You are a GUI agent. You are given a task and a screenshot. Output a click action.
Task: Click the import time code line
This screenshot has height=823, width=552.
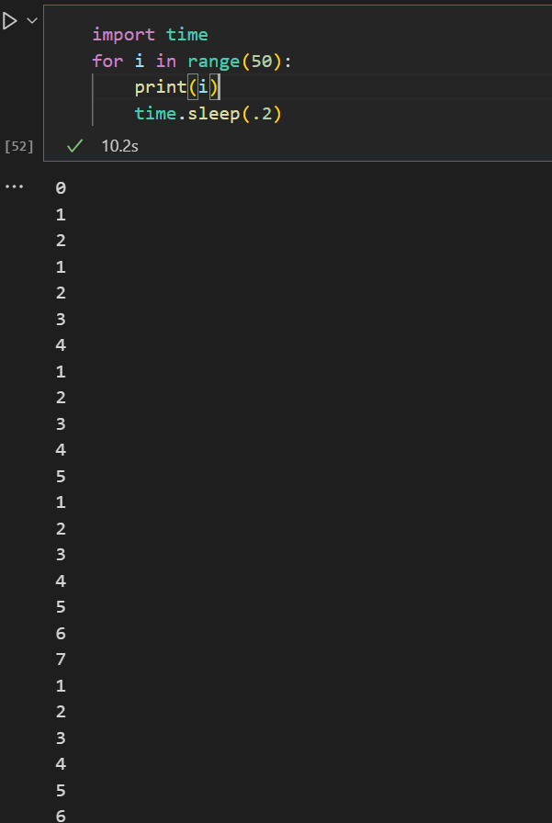[x=152, y=34]
